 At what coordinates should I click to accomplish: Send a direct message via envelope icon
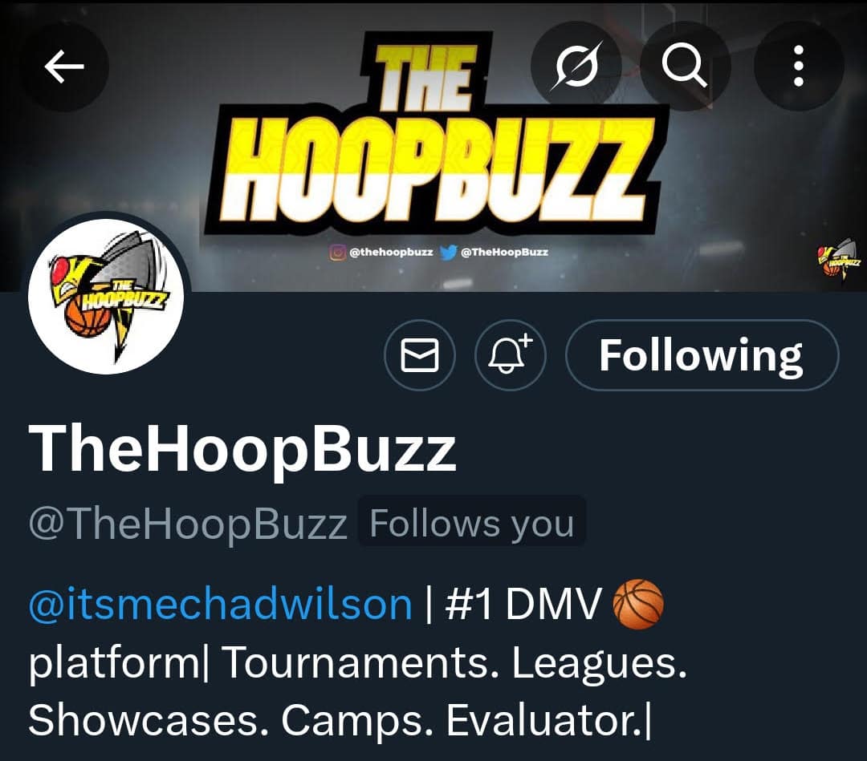pyautogui.click(x=420, y=355)
